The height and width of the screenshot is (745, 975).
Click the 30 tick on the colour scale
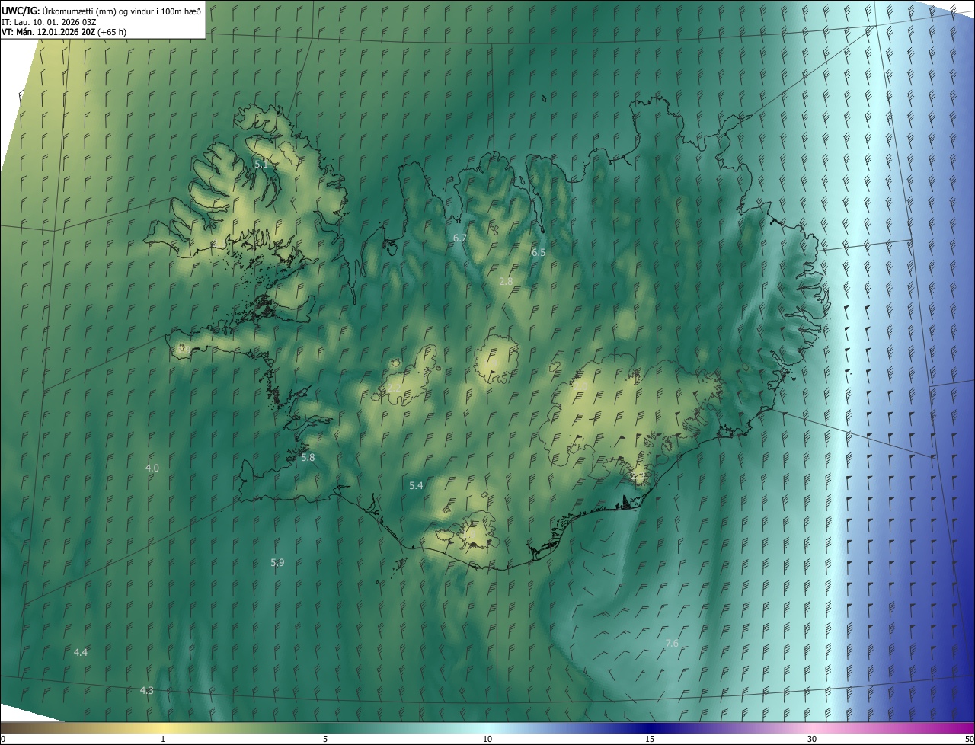(x=812, y=739)
